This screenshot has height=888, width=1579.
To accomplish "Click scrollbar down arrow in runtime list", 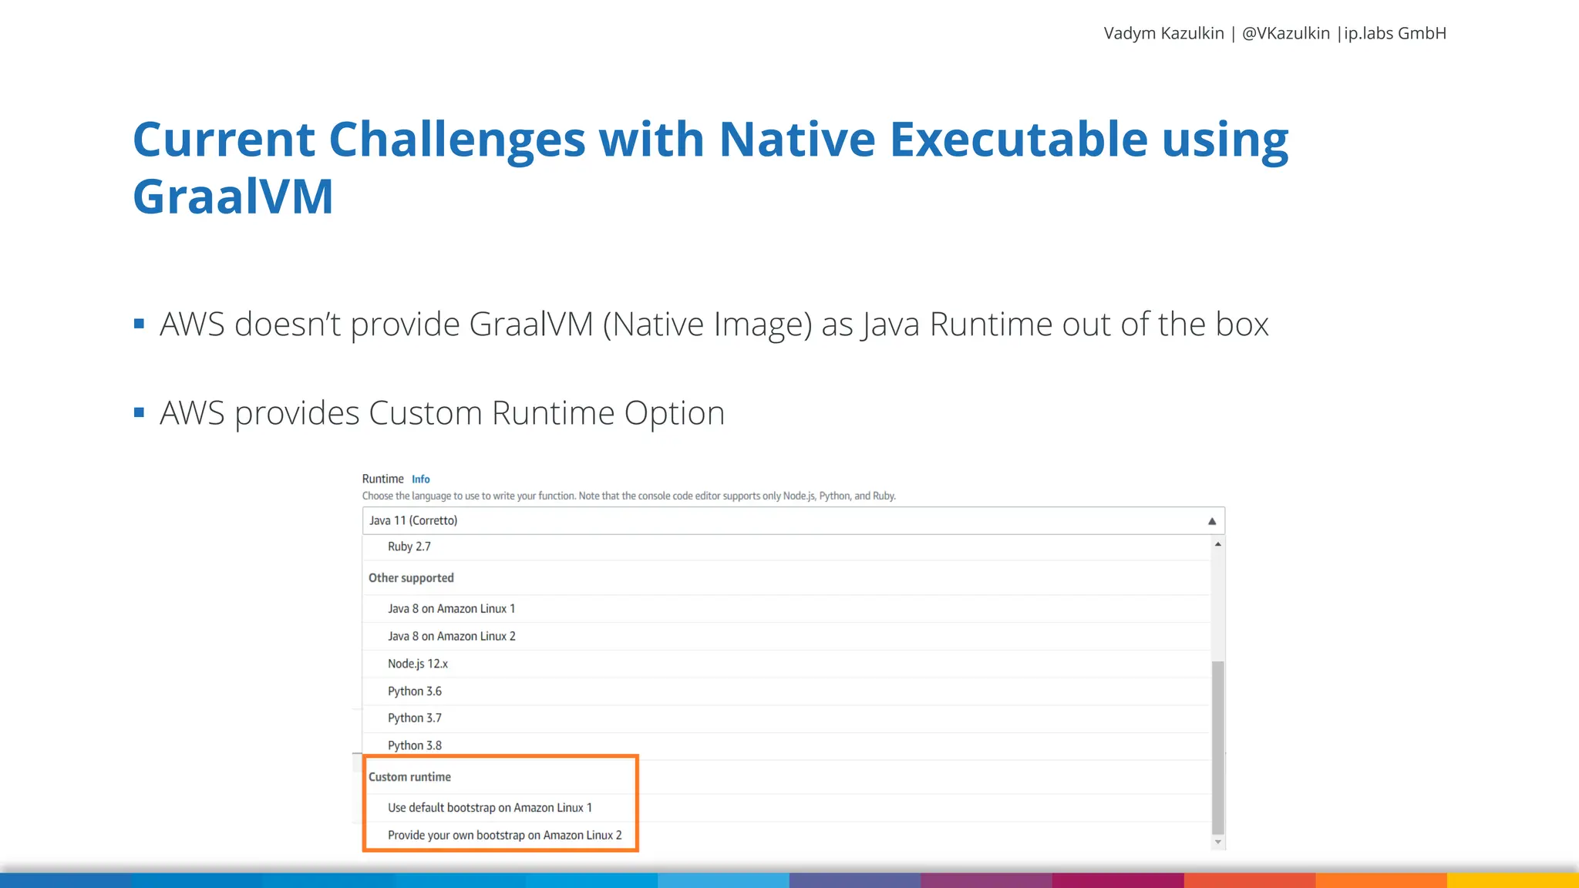I will click(x=1217, y=842).
